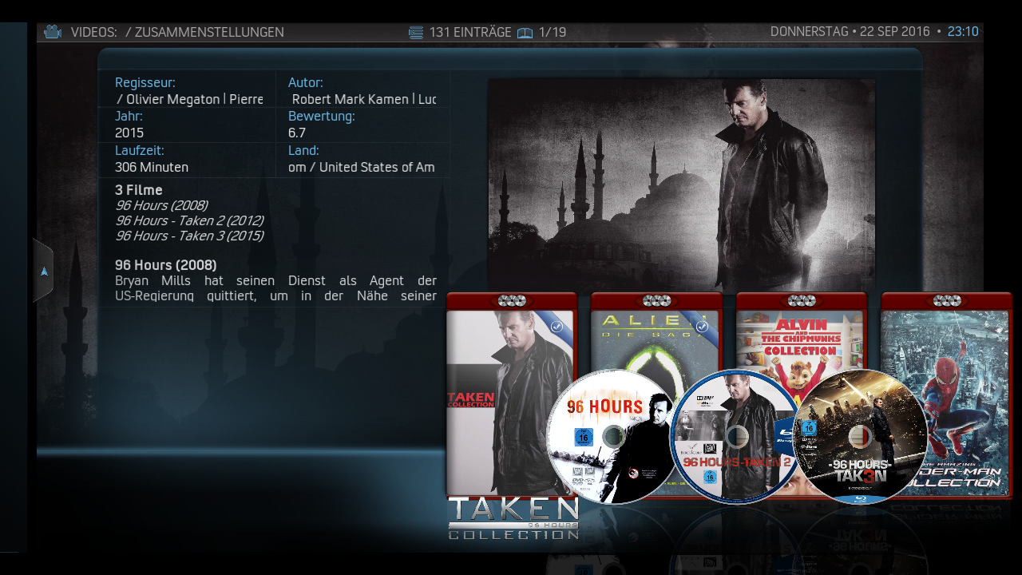The height and width of the screenshot is (575, 1022).
Task: Click the bold '96 Hours (2008)' plot title
Action: coord(166,265)
